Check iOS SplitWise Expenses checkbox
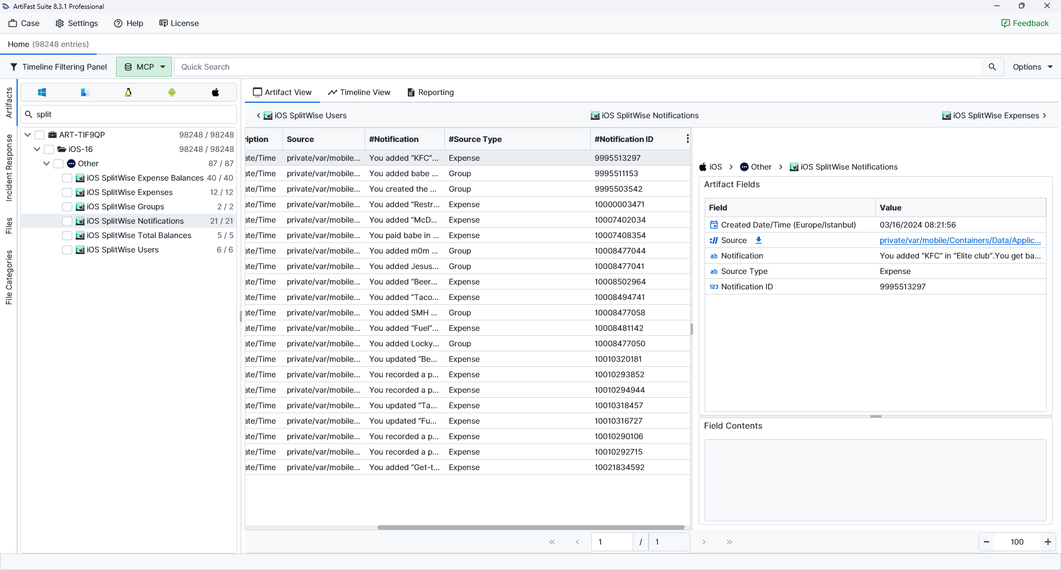The image size is (1061, 570). [67, 192]
